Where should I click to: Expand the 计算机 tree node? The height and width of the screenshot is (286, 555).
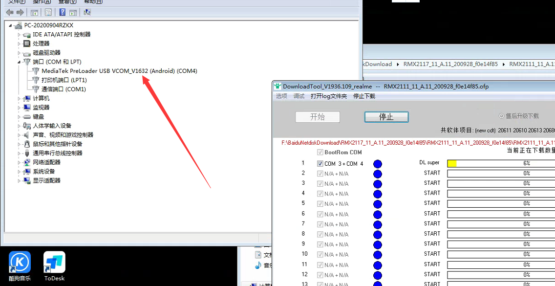(x=19, y=99)
